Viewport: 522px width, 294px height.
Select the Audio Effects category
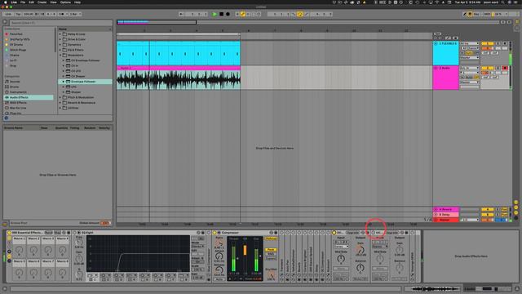tap(29, 97)
